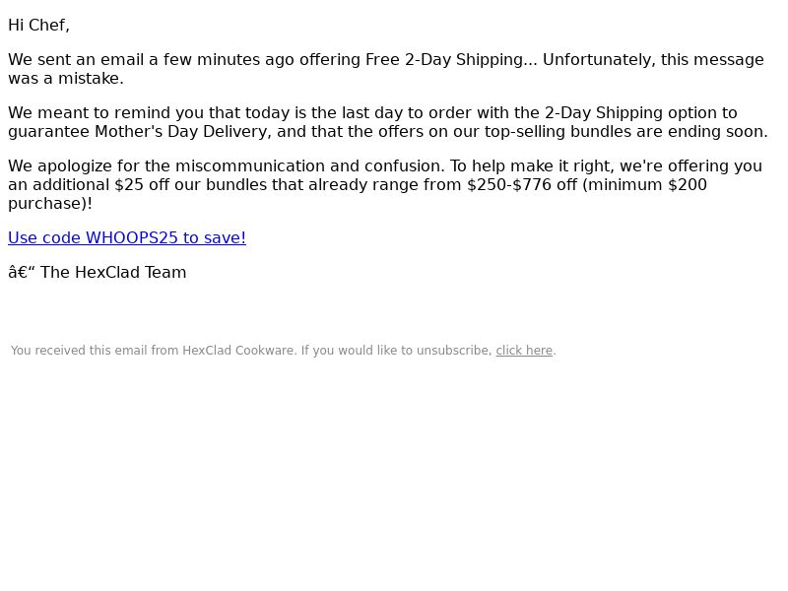This screenshot has width=788, height=591.
Task: Click 'If you would like to unsubscribe' text
Action: (x=397, y=351)
